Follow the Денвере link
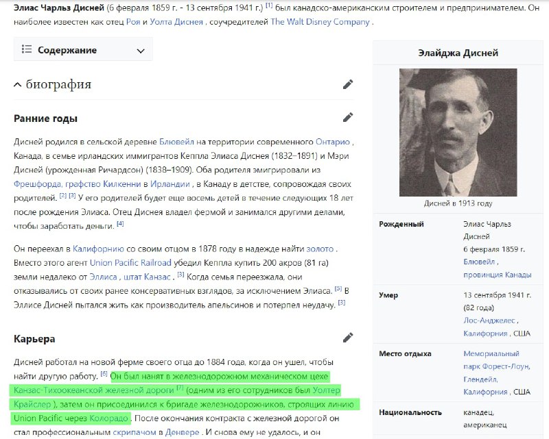549x439 pixels. coord(182,432)
